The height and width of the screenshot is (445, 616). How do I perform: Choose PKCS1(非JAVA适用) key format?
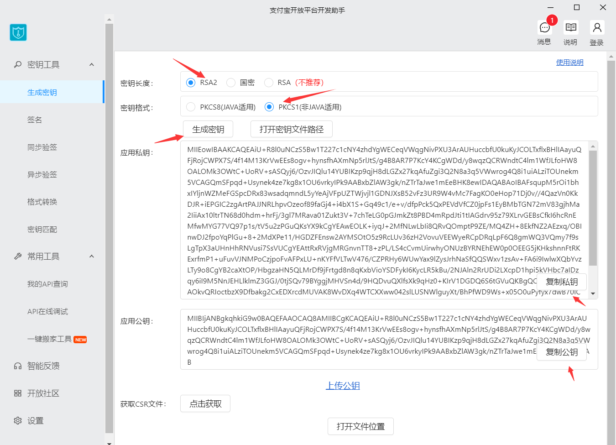pos(269,107)
